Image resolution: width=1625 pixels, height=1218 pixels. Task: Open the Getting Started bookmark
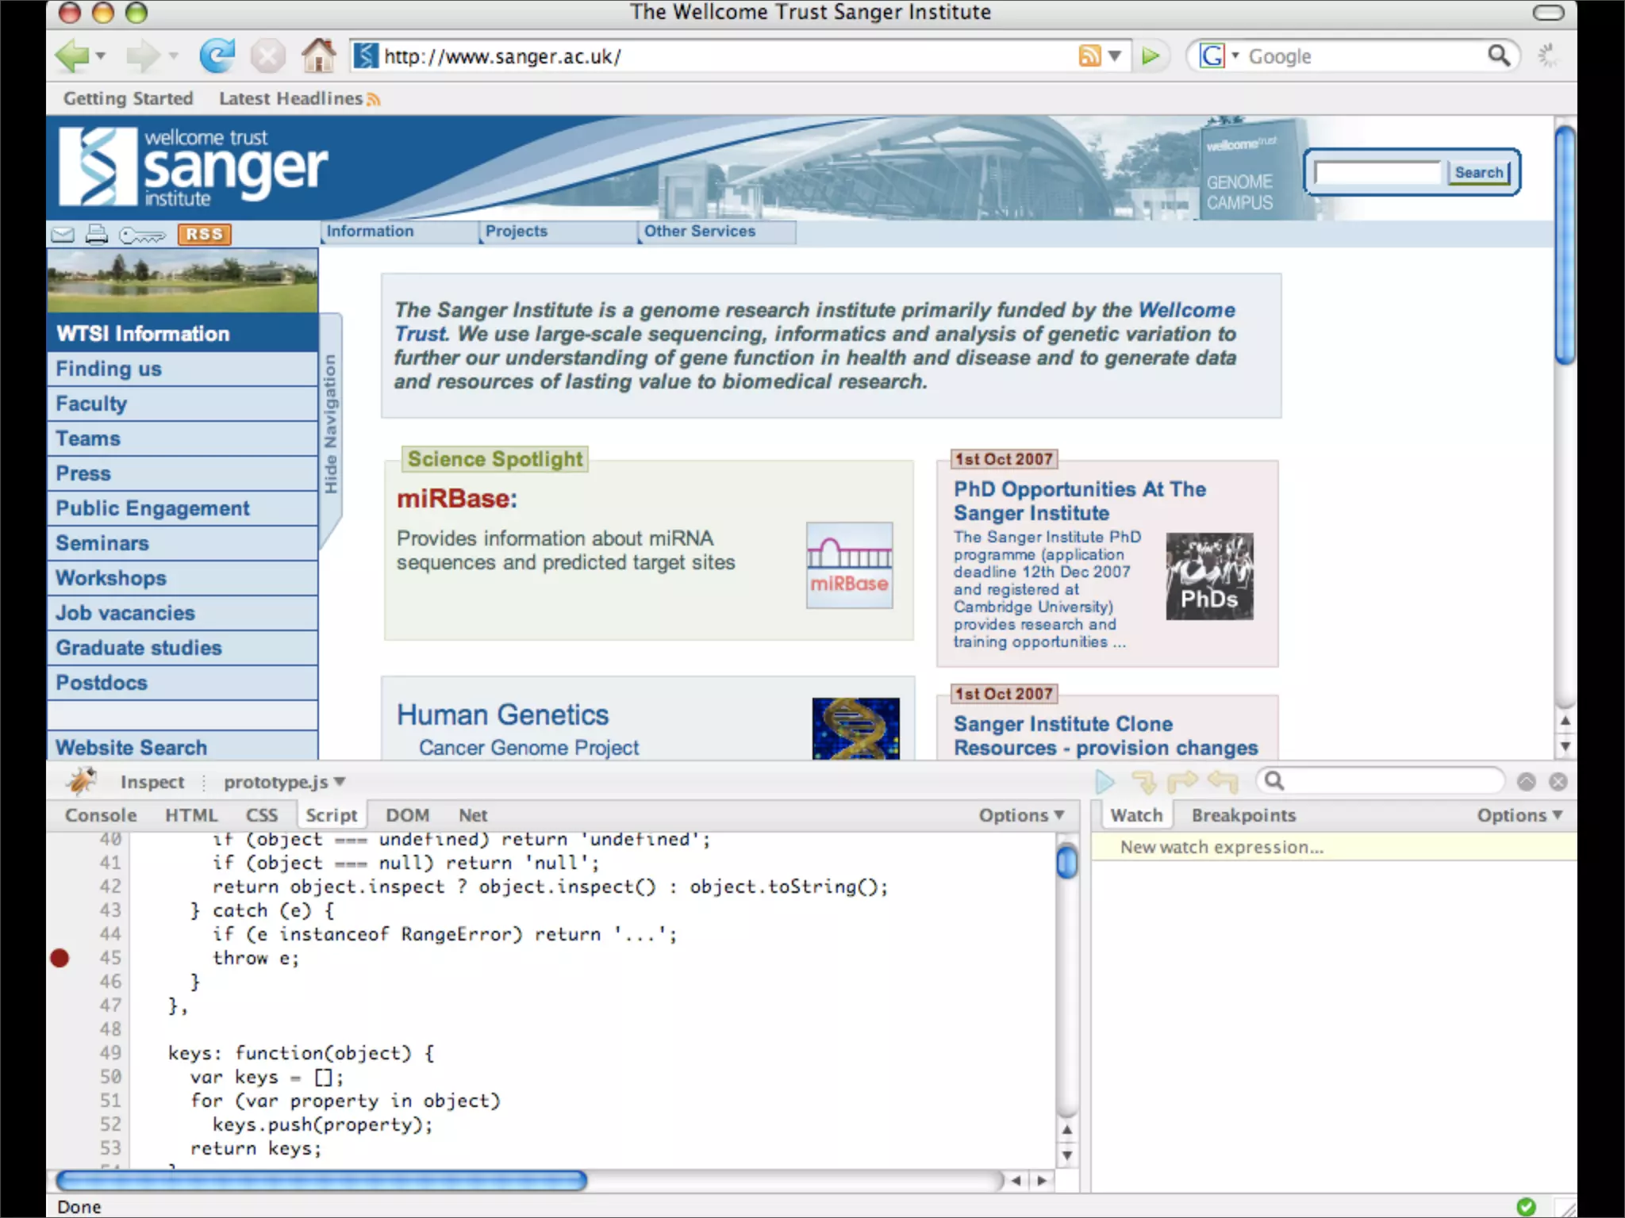point(129,98)
